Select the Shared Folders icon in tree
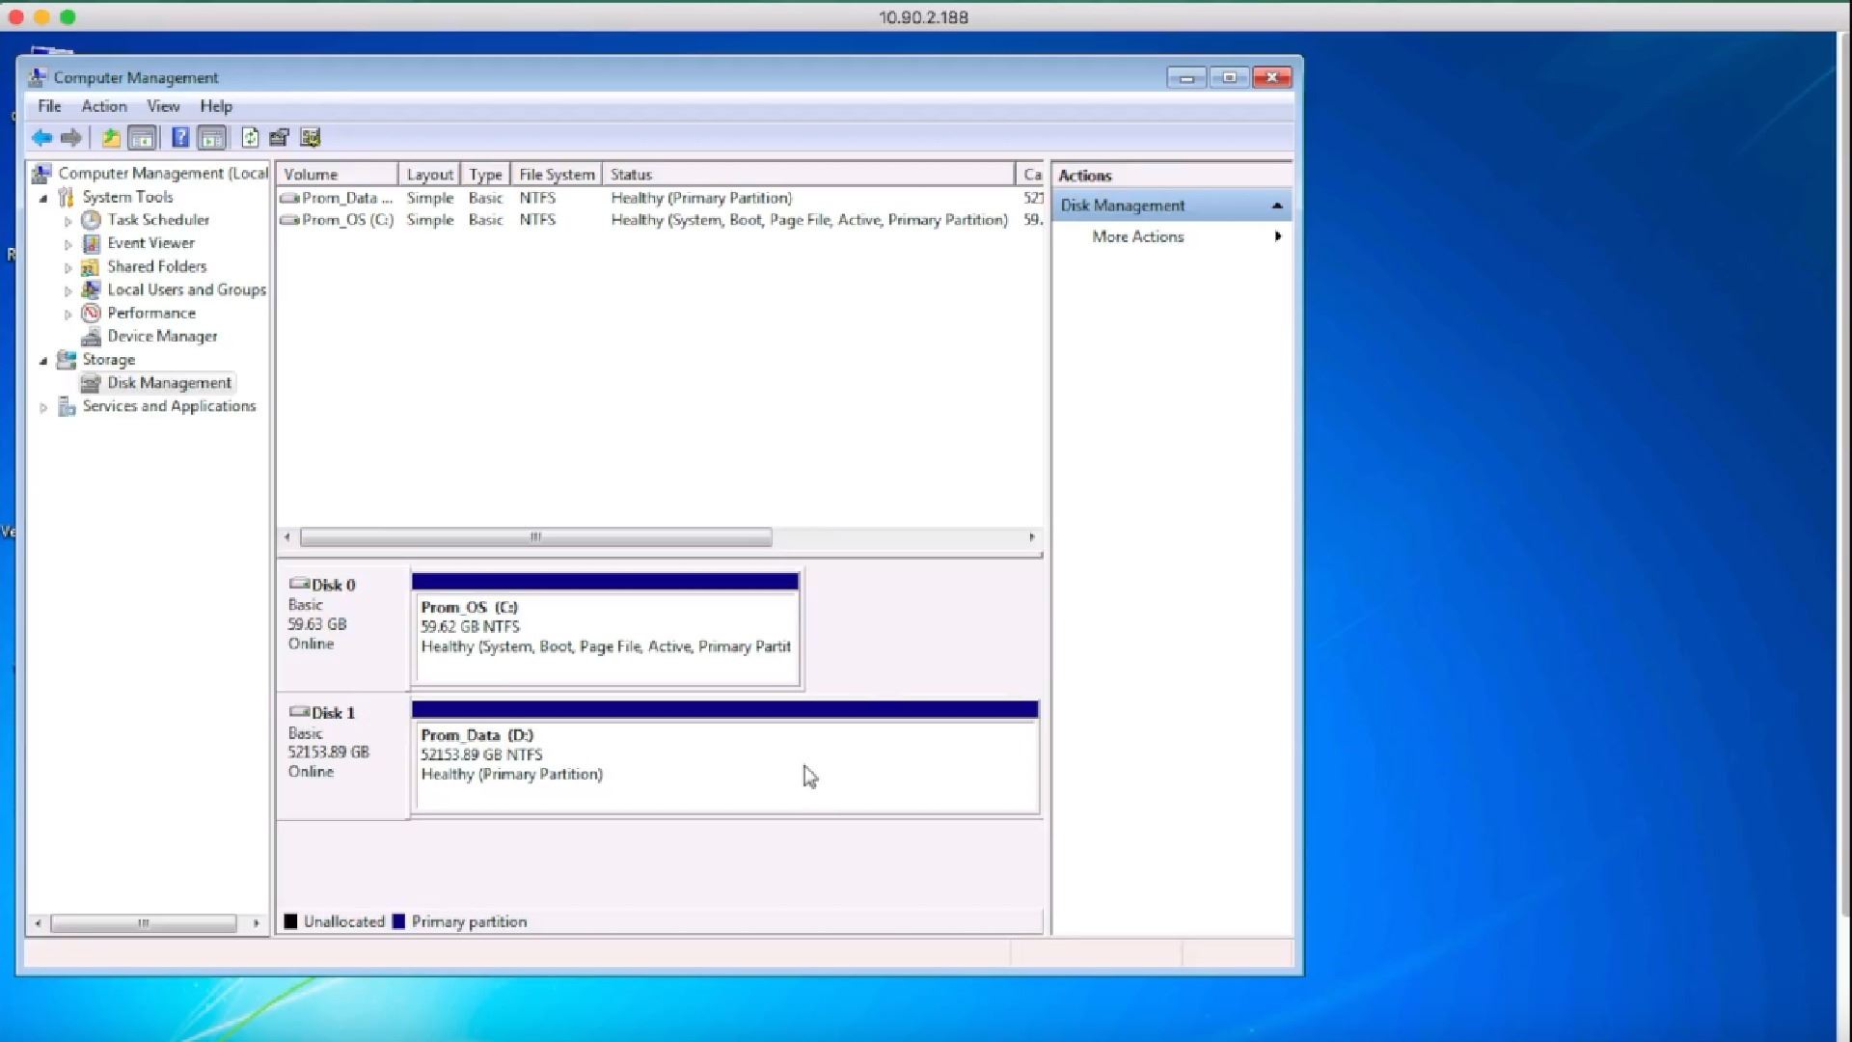 (91, 266)
